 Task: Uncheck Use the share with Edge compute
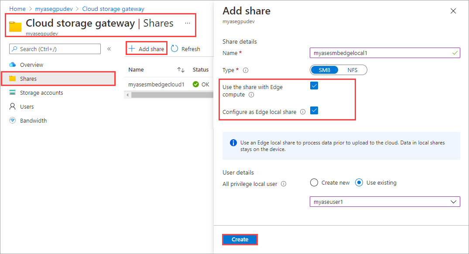point(314,86)
